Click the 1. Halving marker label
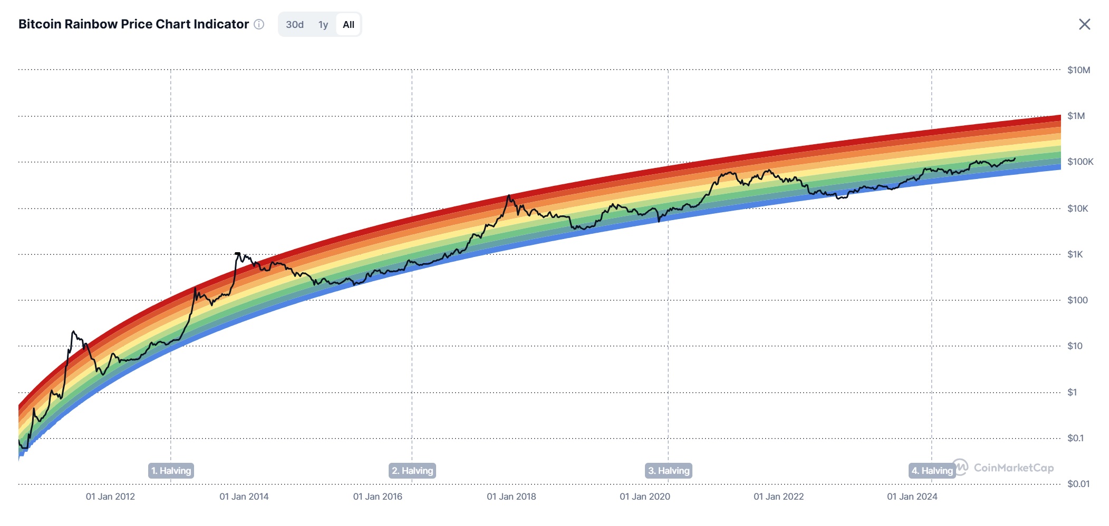Screen dimensions: 1109x526 pyautogui.click(x=171, y=471)
